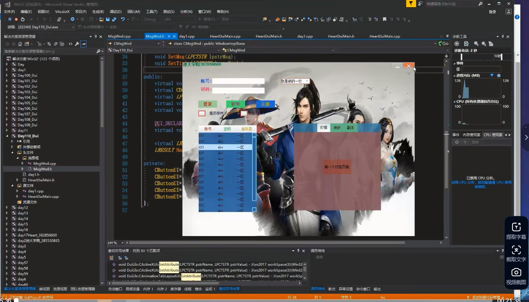Click the bookmark toolbar icon
Viewport: 529px width, 302px height.
[x=384, y=19]
